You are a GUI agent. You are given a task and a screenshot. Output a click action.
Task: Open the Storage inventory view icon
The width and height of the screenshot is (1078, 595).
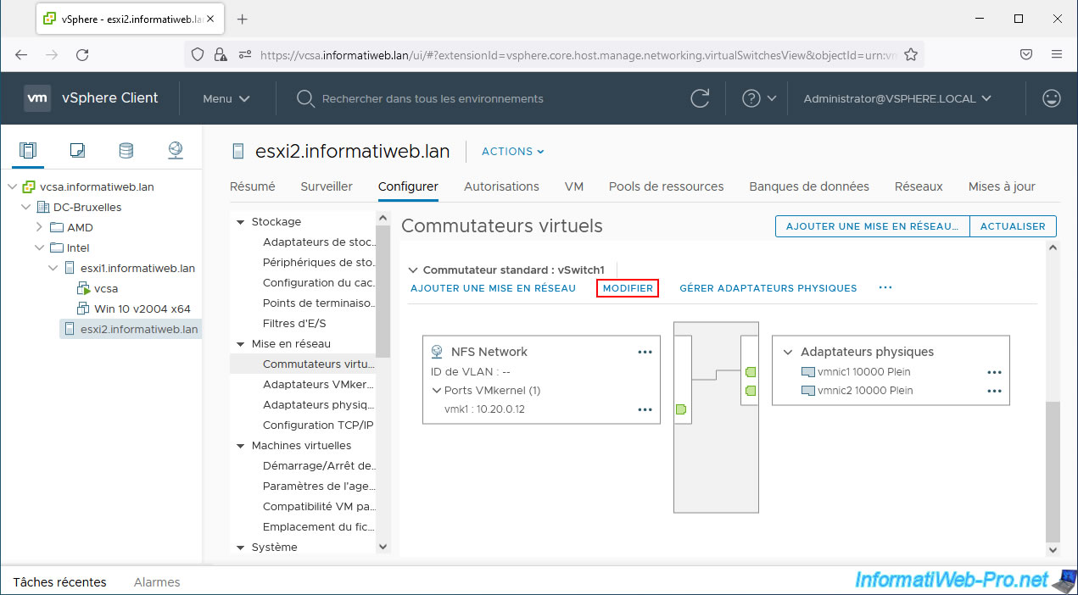(x=126, y=151)
